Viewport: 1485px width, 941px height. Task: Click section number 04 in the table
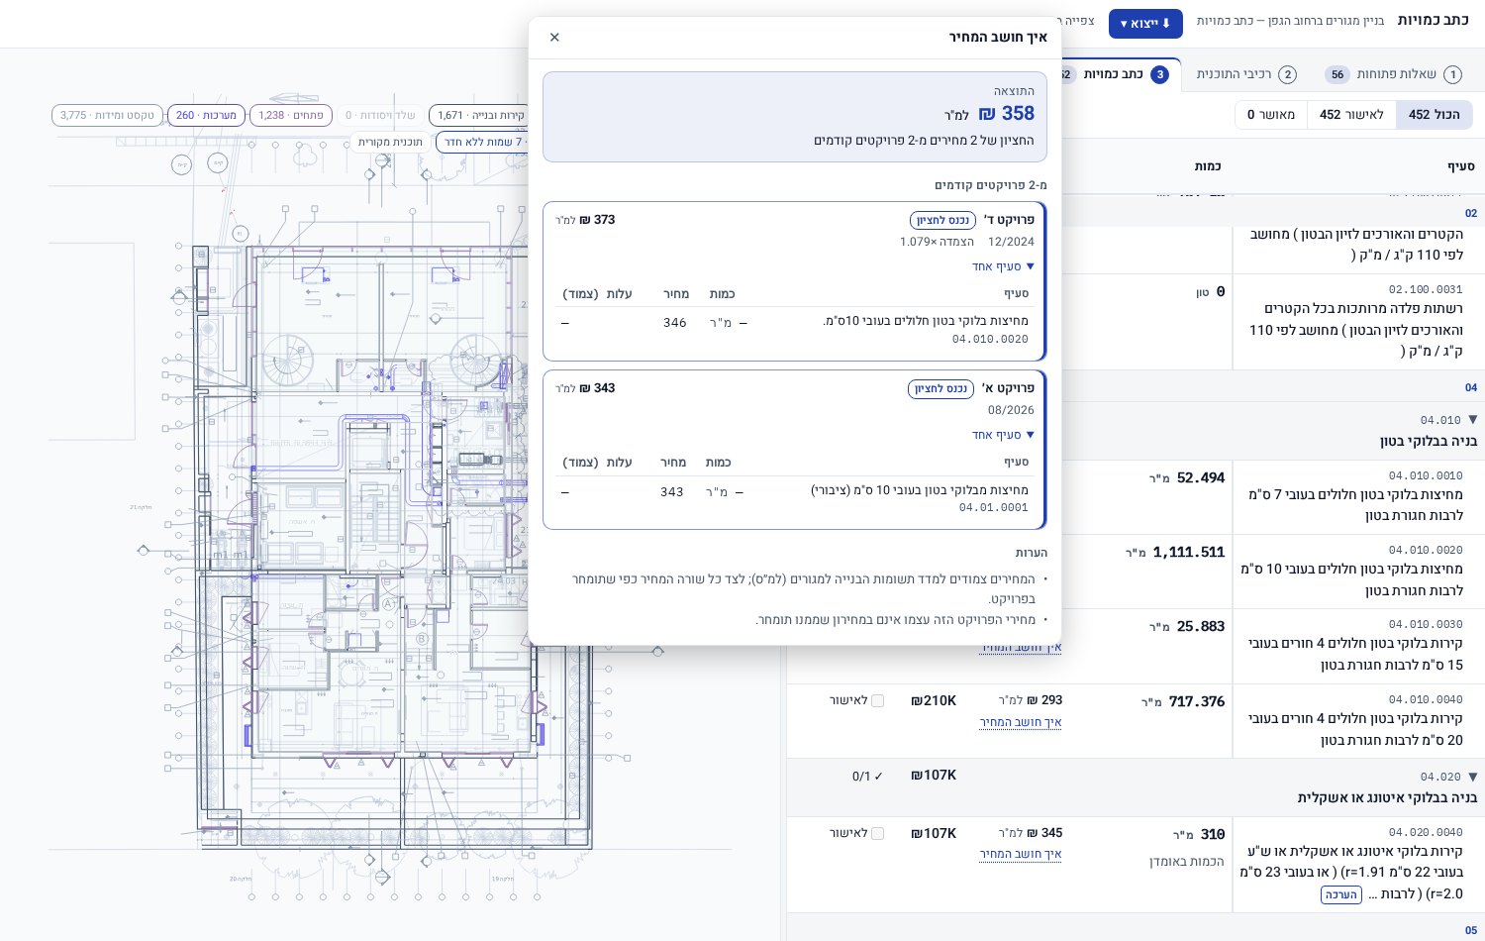pyautogui.click(x=1471, y=387)
